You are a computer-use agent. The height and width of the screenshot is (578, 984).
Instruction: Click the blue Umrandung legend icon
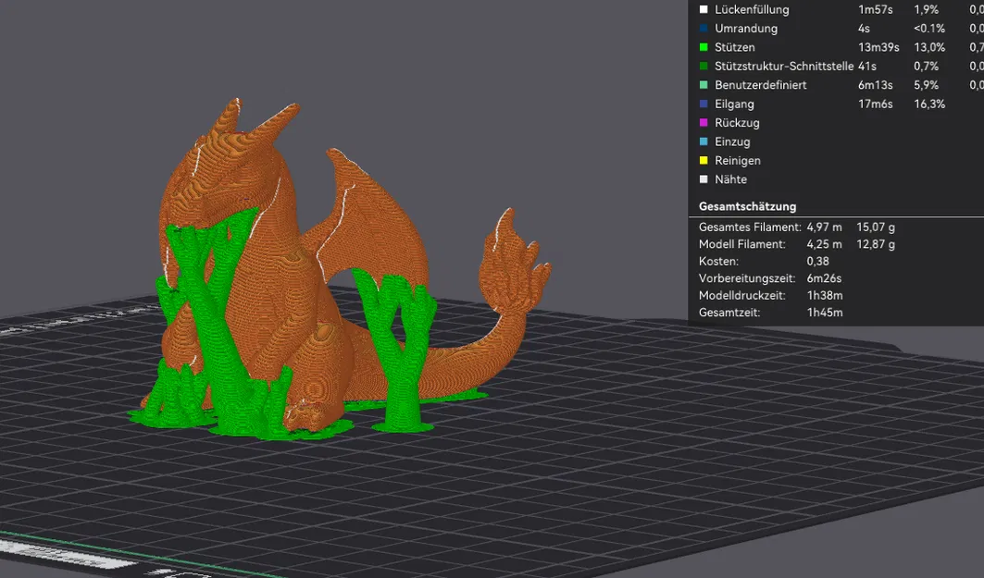coord(704,29)
